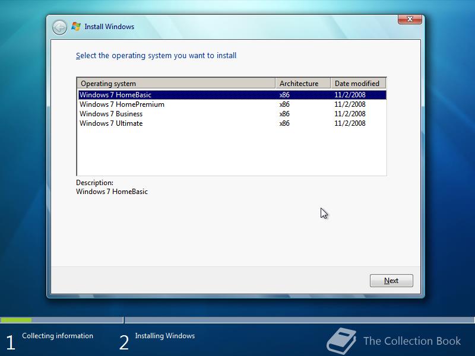This screenshot has height=356, width=475.
Task: Click the 'Install Windows' title text
Action: (x=109, y=27)
